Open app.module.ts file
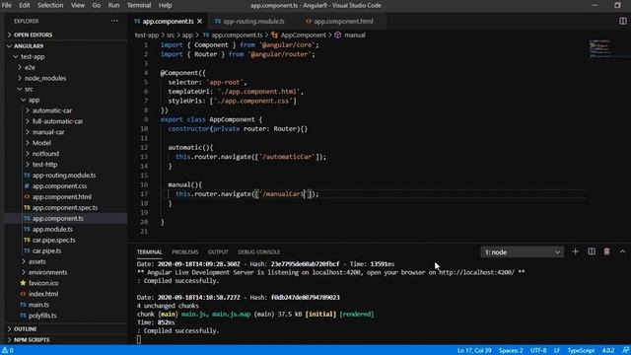The image size is (631, 355). 52,229
